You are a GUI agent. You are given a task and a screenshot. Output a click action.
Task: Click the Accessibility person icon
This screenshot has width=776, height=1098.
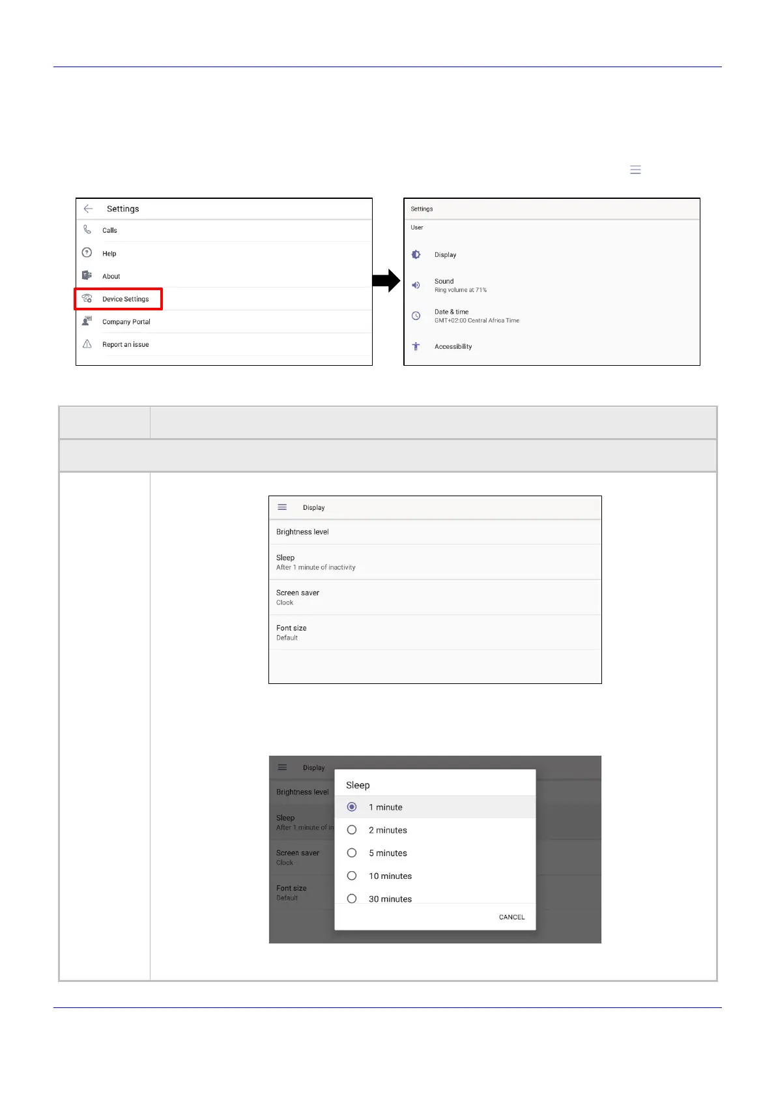pyautogui.click(x=416, y=346)
